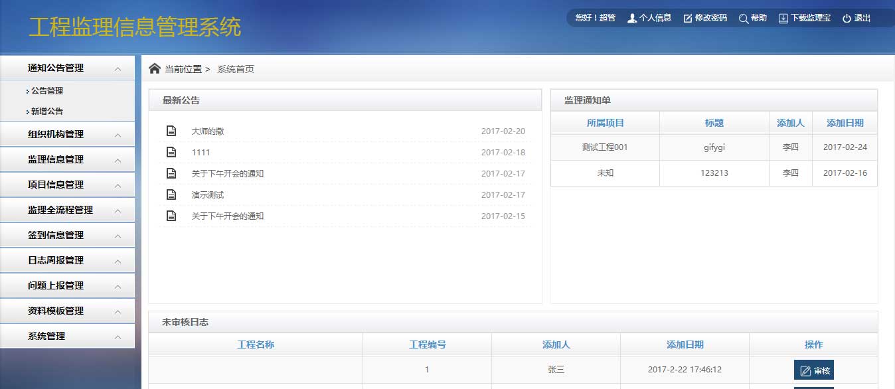
Task: Click document icon beside 演示测试 announcement
Action: point(171,194)
